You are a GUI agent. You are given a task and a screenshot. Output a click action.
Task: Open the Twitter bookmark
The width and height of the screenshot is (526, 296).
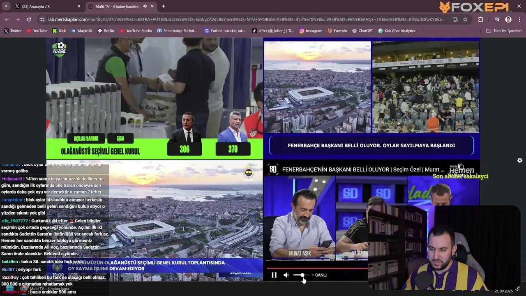(12, 31)
